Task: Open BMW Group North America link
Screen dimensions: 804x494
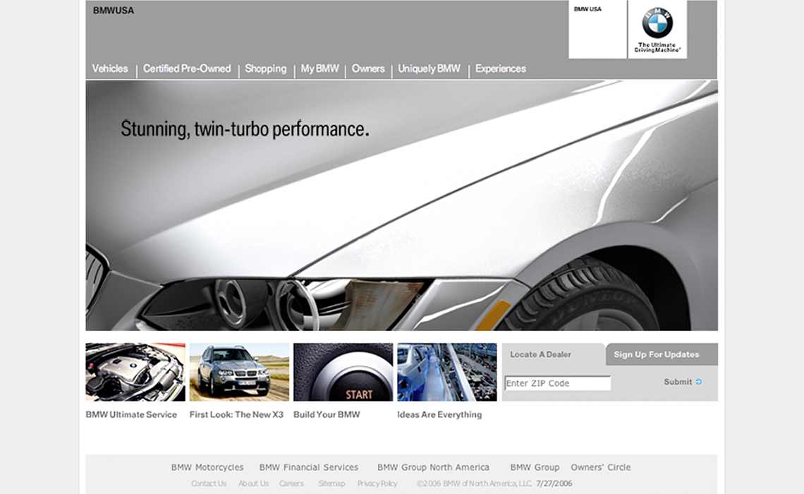Action: [433, 467]
